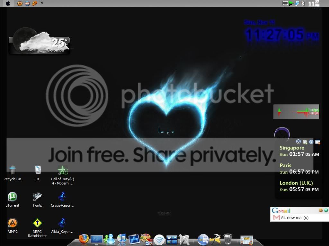Click the add clock icon on world clock
Screen dimensions: 329x246
(305, 142)
